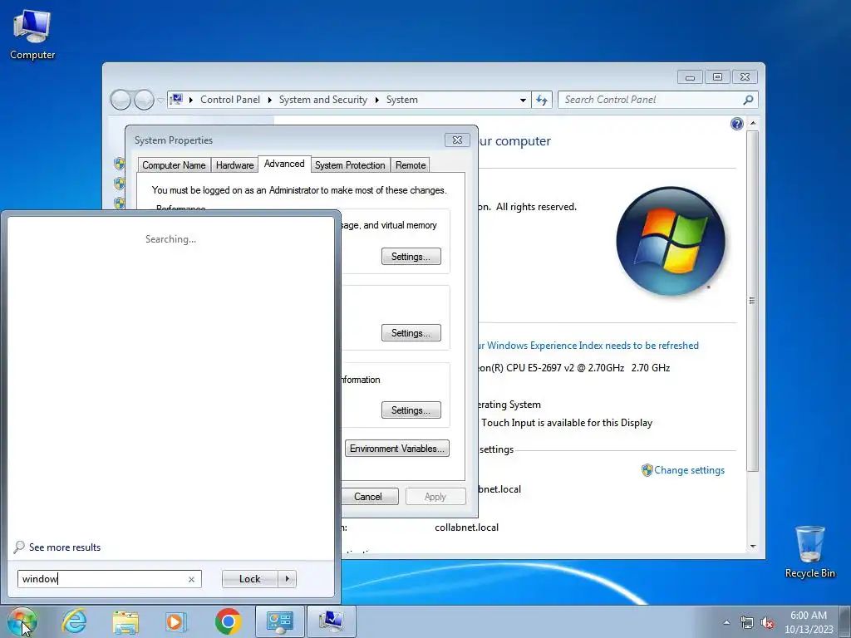Open recent pages dropdown arrow
Viewport: 851px width, 638px height.
click(x=160, y=100)
